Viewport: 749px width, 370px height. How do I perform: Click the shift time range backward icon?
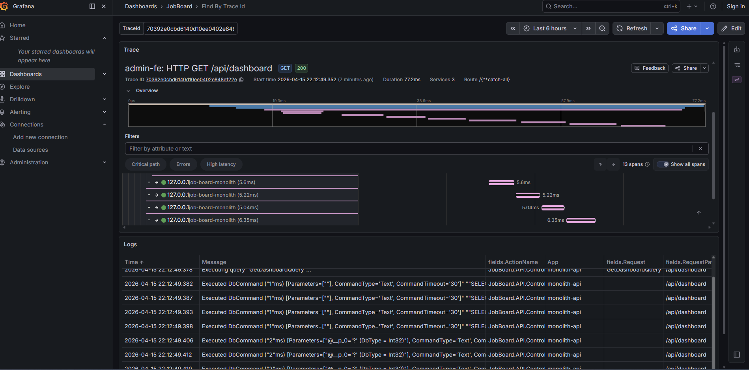point(513,28)
